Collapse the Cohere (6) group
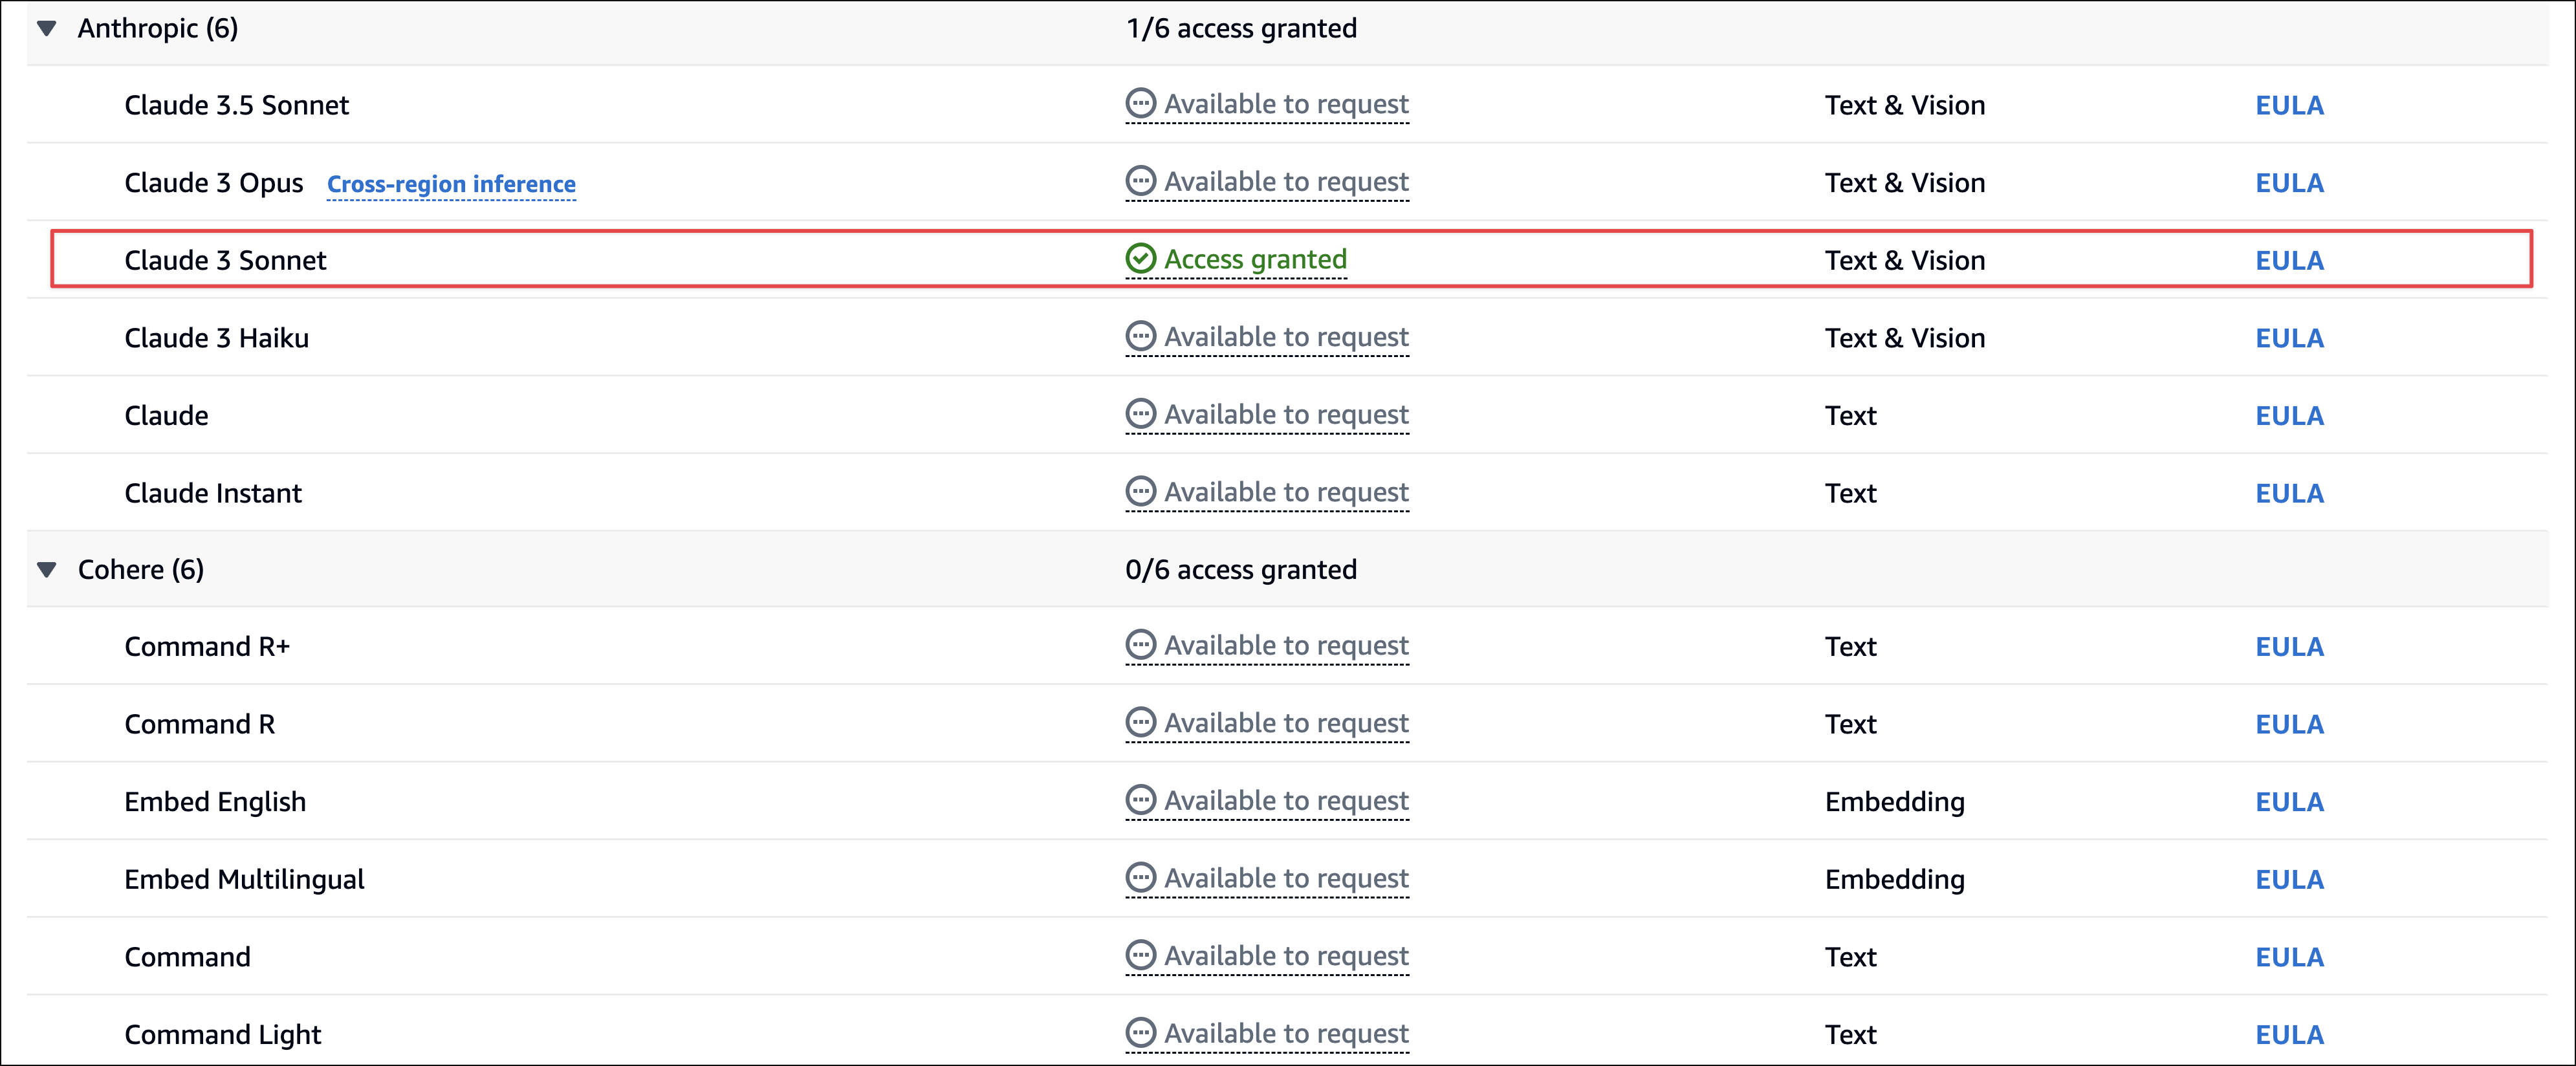The image size is (2576, 1066). (46, 569)
